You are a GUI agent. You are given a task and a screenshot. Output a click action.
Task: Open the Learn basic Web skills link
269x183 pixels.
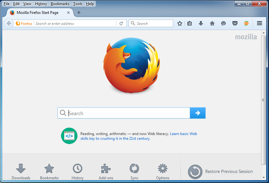pos(139,136)
